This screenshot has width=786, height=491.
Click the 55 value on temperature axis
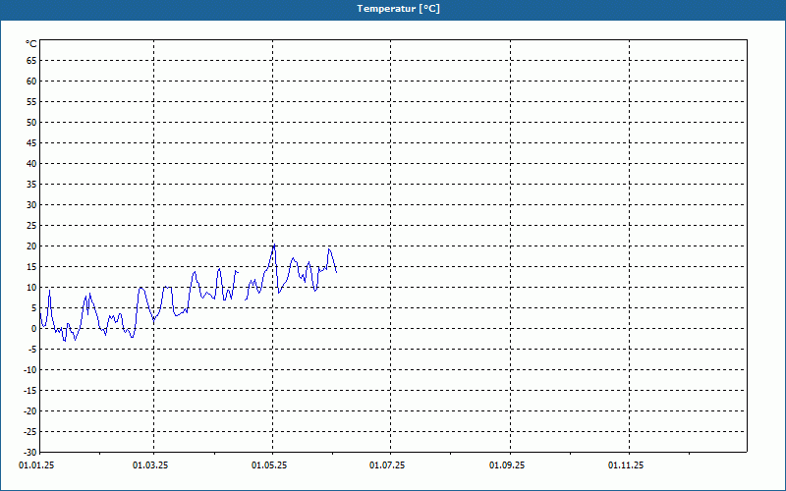pos(31,102)
